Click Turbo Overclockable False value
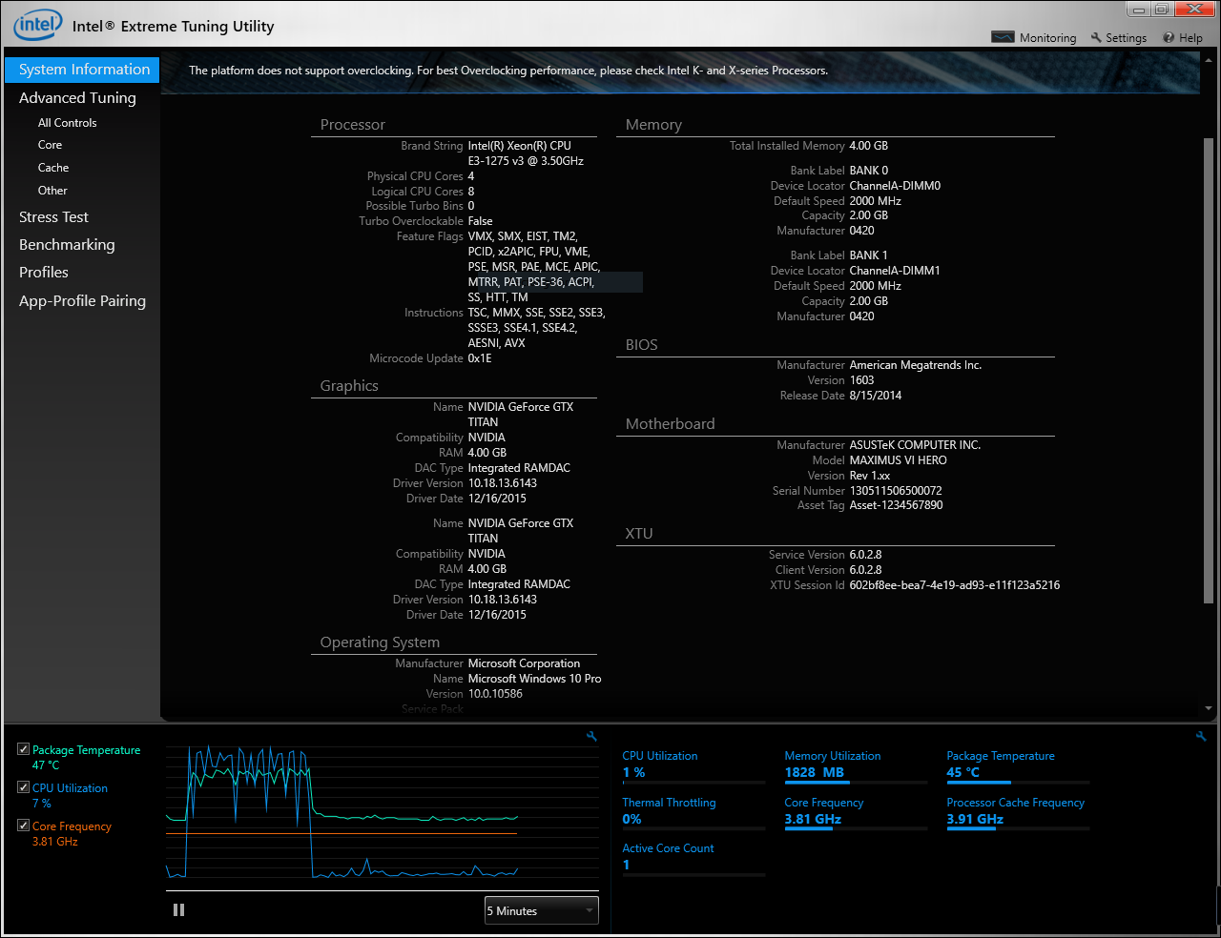This screenshot has width=1221, height=938. 481,221
